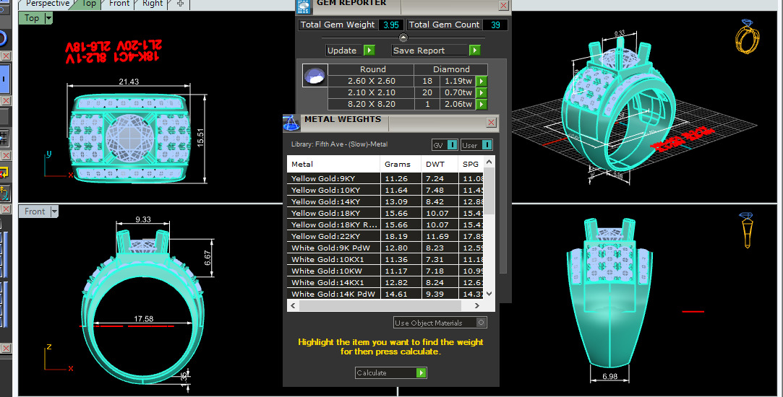Select the White Gold:10KX1 row
Viewport: 783px width, 397px height.
385,259
